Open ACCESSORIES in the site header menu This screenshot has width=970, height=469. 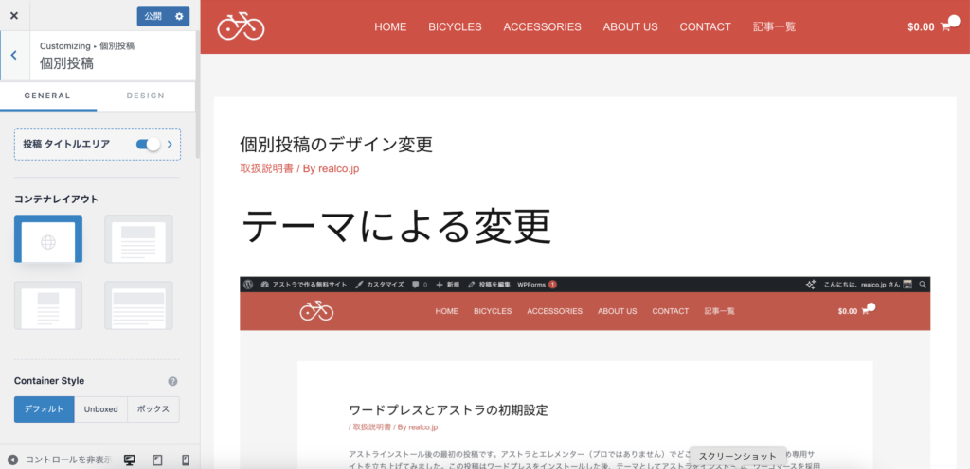click(542, 27)
